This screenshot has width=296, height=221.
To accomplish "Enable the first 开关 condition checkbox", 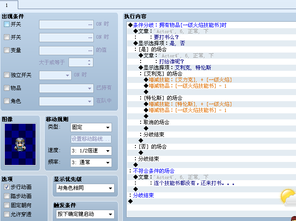I will pos(7,24).
